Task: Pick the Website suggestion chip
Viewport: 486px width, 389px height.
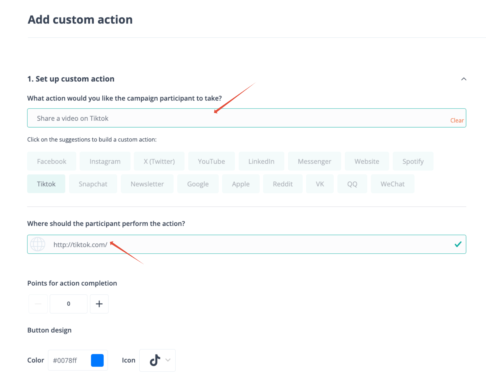Action: [367, 161]
